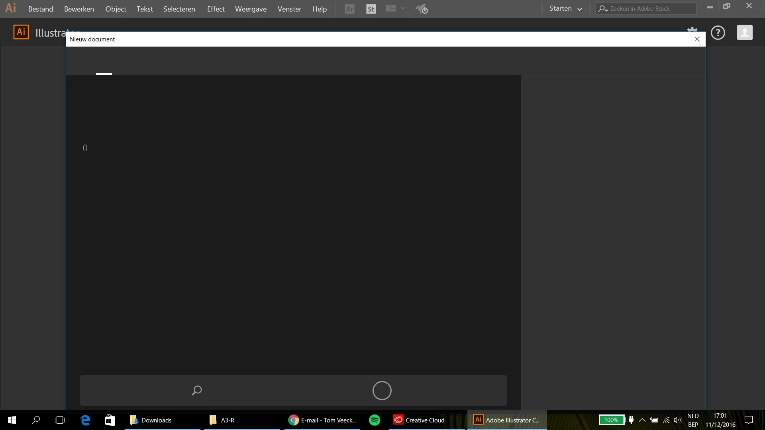Open the Weergave menu

coord(251,9)
